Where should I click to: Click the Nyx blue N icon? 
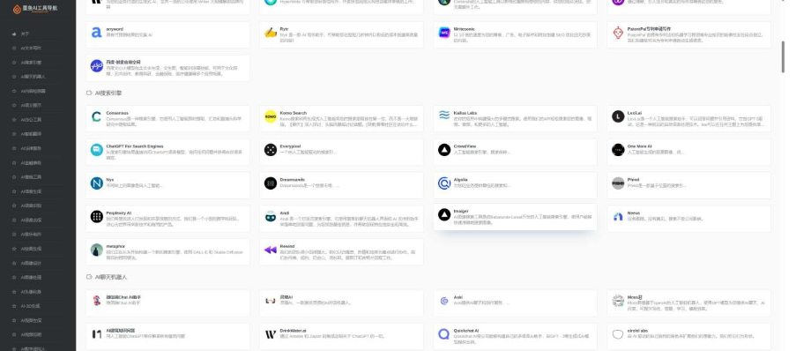pyautogui.click(x=96, y=183)
